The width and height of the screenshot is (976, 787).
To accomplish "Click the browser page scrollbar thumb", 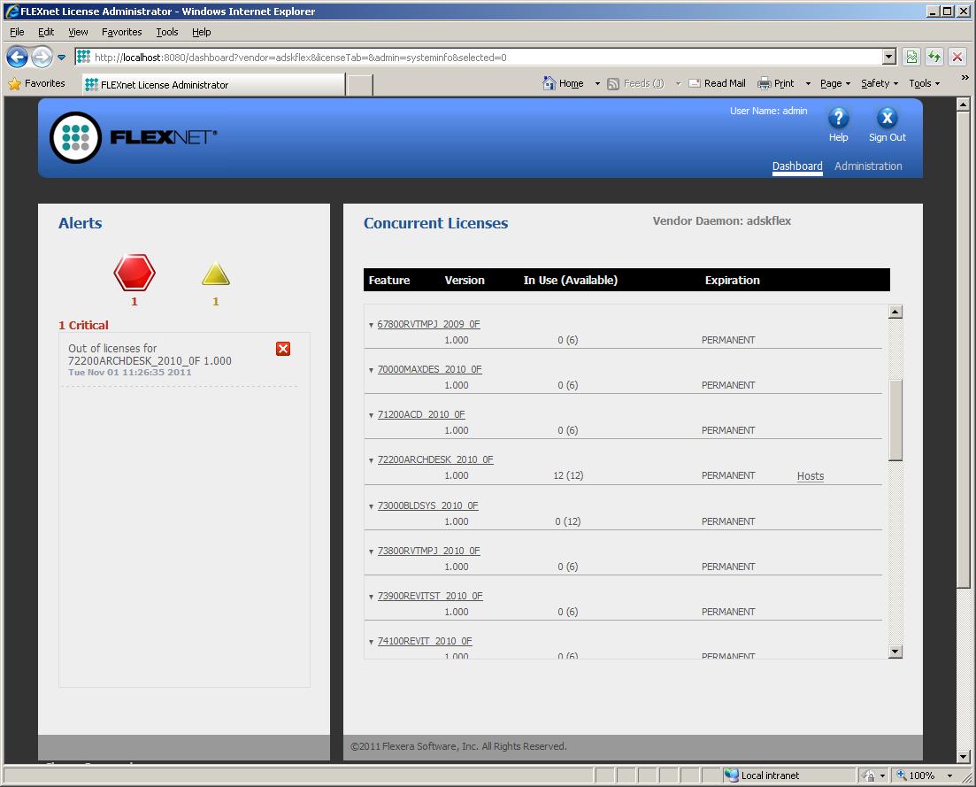I will click(x=963, y=349).
